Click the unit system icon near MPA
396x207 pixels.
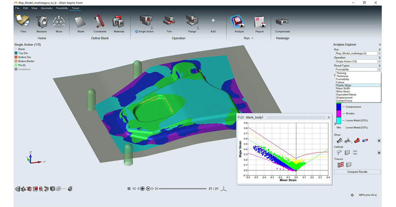pos(352,195)
